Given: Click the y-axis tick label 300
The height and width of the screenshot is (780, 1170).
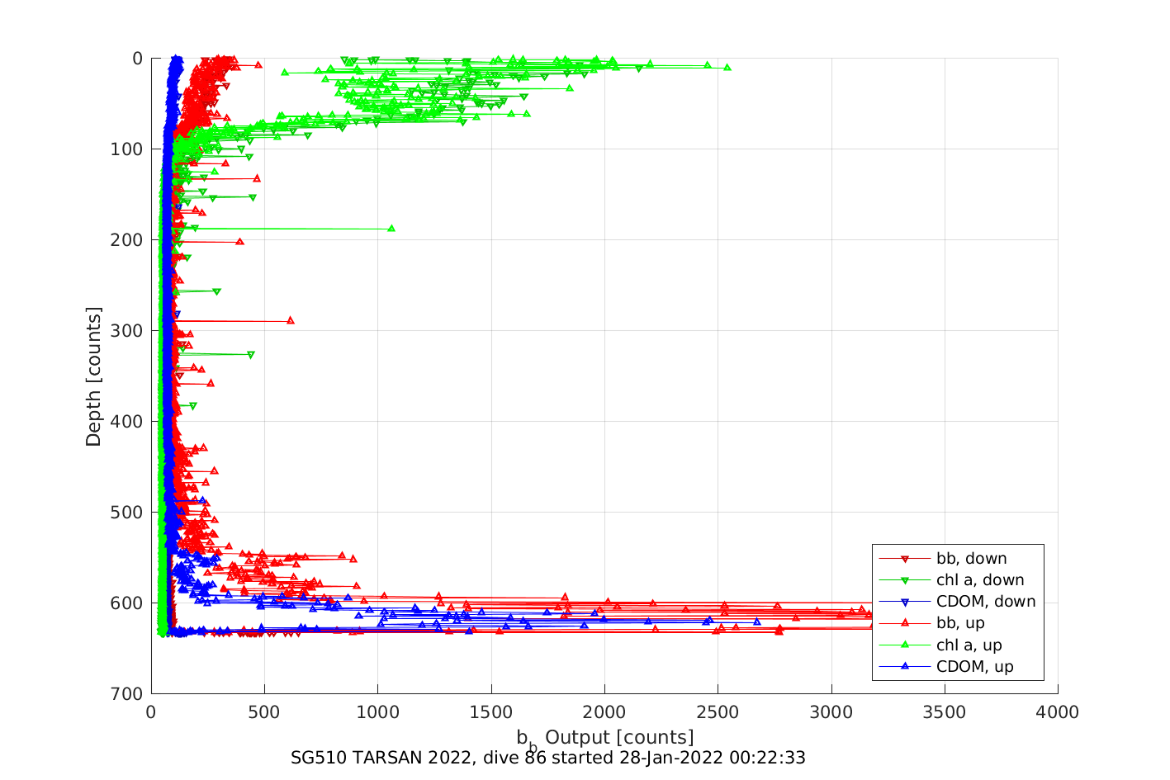Looking at the screenshot, I should coord(126,331).
